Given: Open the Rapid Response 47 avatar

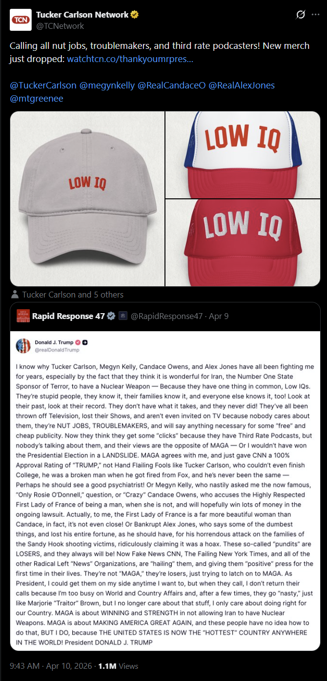Looking at the screenshot, I should coord(22,316).
